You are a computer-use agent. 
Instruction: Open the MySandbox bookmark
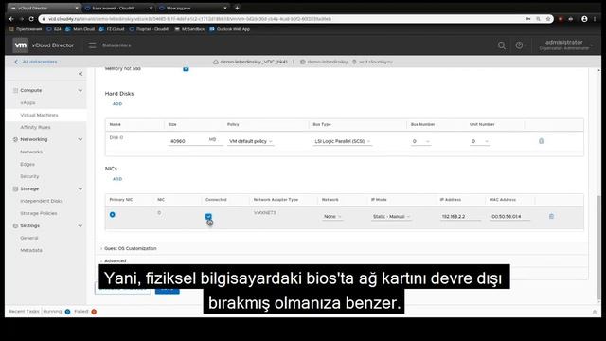point(189,29)
